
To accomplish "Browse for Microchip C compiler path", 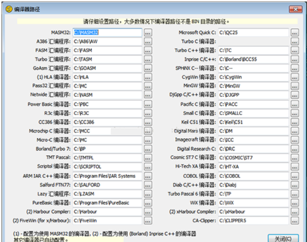I will [x=148, y=131].
